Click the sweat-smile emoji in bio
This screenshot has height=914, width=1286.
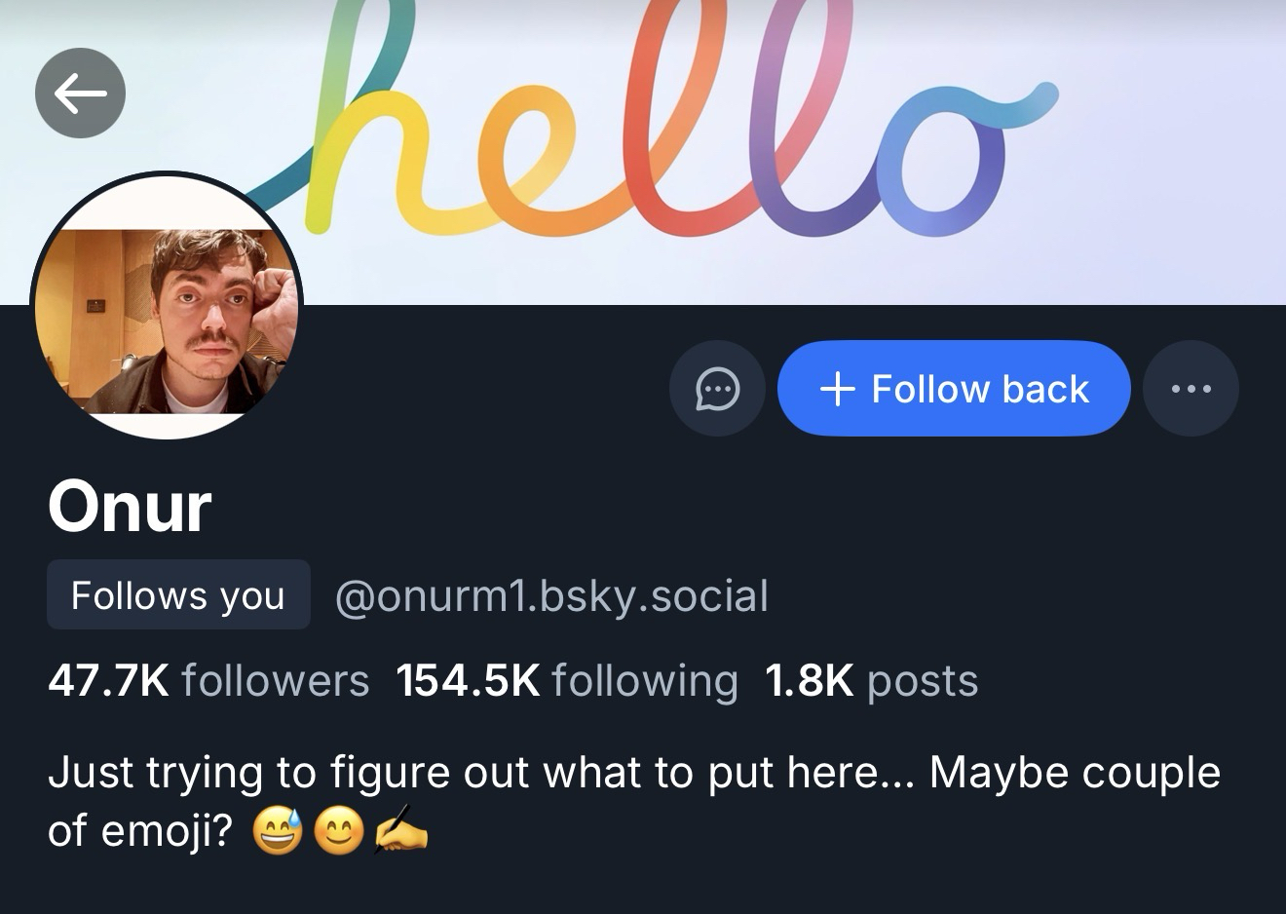pos(278,833)
